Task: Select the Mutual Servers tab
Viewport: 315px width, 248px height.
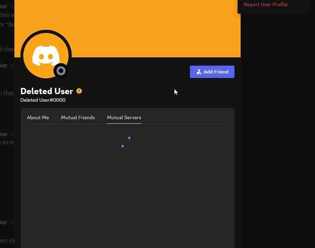Action: coord(124,117)
